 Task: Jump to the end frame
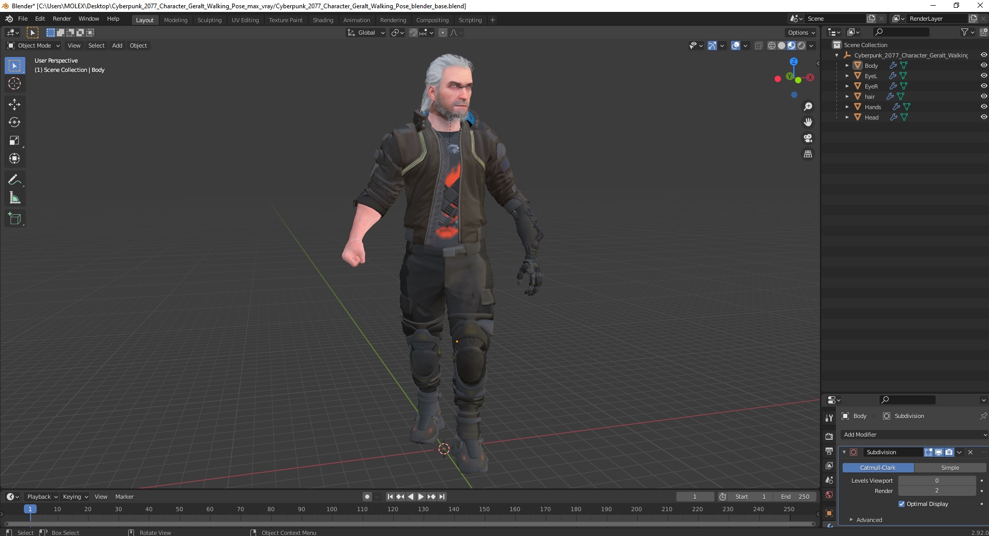tap(442, 497)
